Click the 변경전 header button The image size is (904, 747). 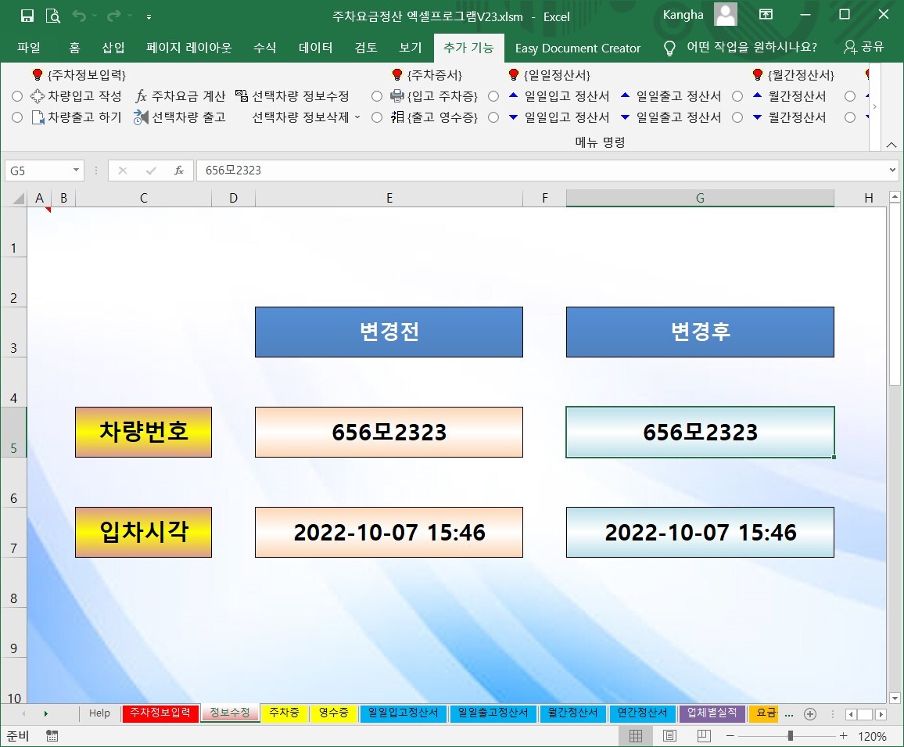point(389,332)
